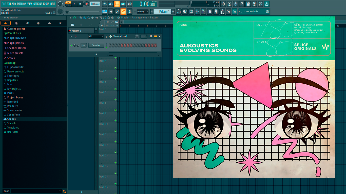The height and width of the screenshot is (194, 346).
Task: Open the cloud tab icon in Browser
Action: point(49,23)
